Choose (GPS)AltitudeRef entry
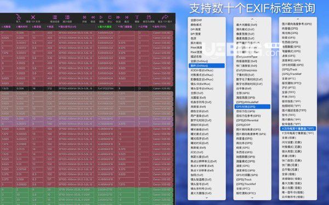The width and height of the screenshot is (329, 205). pyautogui.click(x=247, y=102)
